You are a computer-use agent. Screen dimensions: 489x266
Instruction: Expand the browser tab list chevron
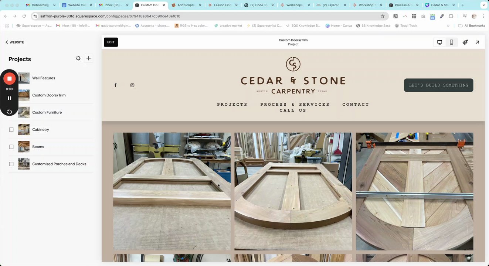[x=483, y=5]
